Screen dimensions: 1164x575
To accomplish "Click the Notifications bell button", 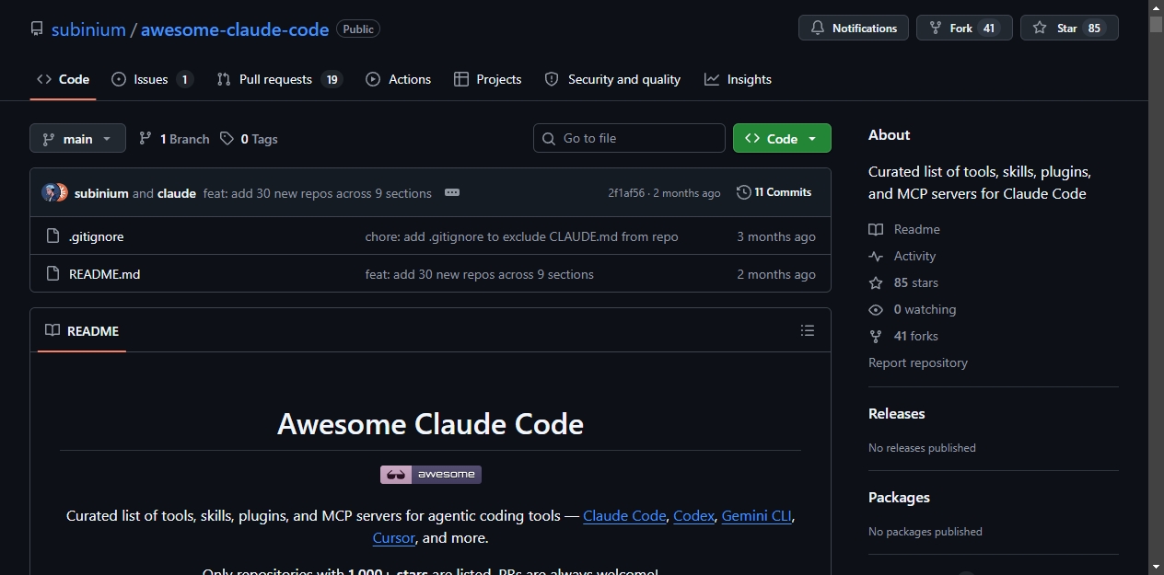I will [854, 28].
